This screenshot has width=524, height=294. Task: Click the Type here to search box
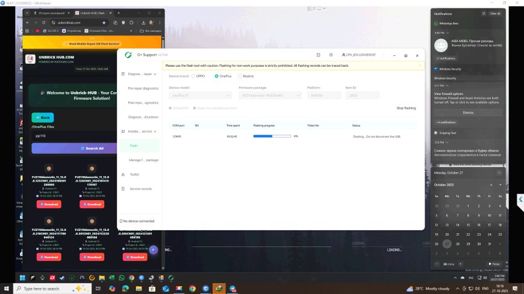(52, 289)
